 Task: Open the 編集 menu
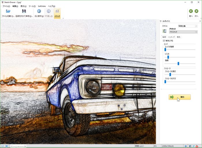[x=15, y=6]
